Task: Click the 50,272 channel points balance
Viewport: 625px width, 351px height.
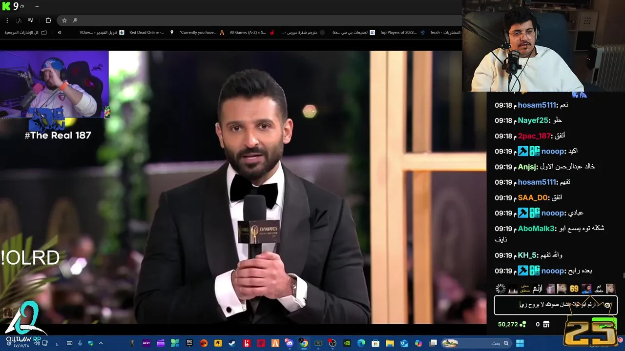Action: click(x=512, y=324)
